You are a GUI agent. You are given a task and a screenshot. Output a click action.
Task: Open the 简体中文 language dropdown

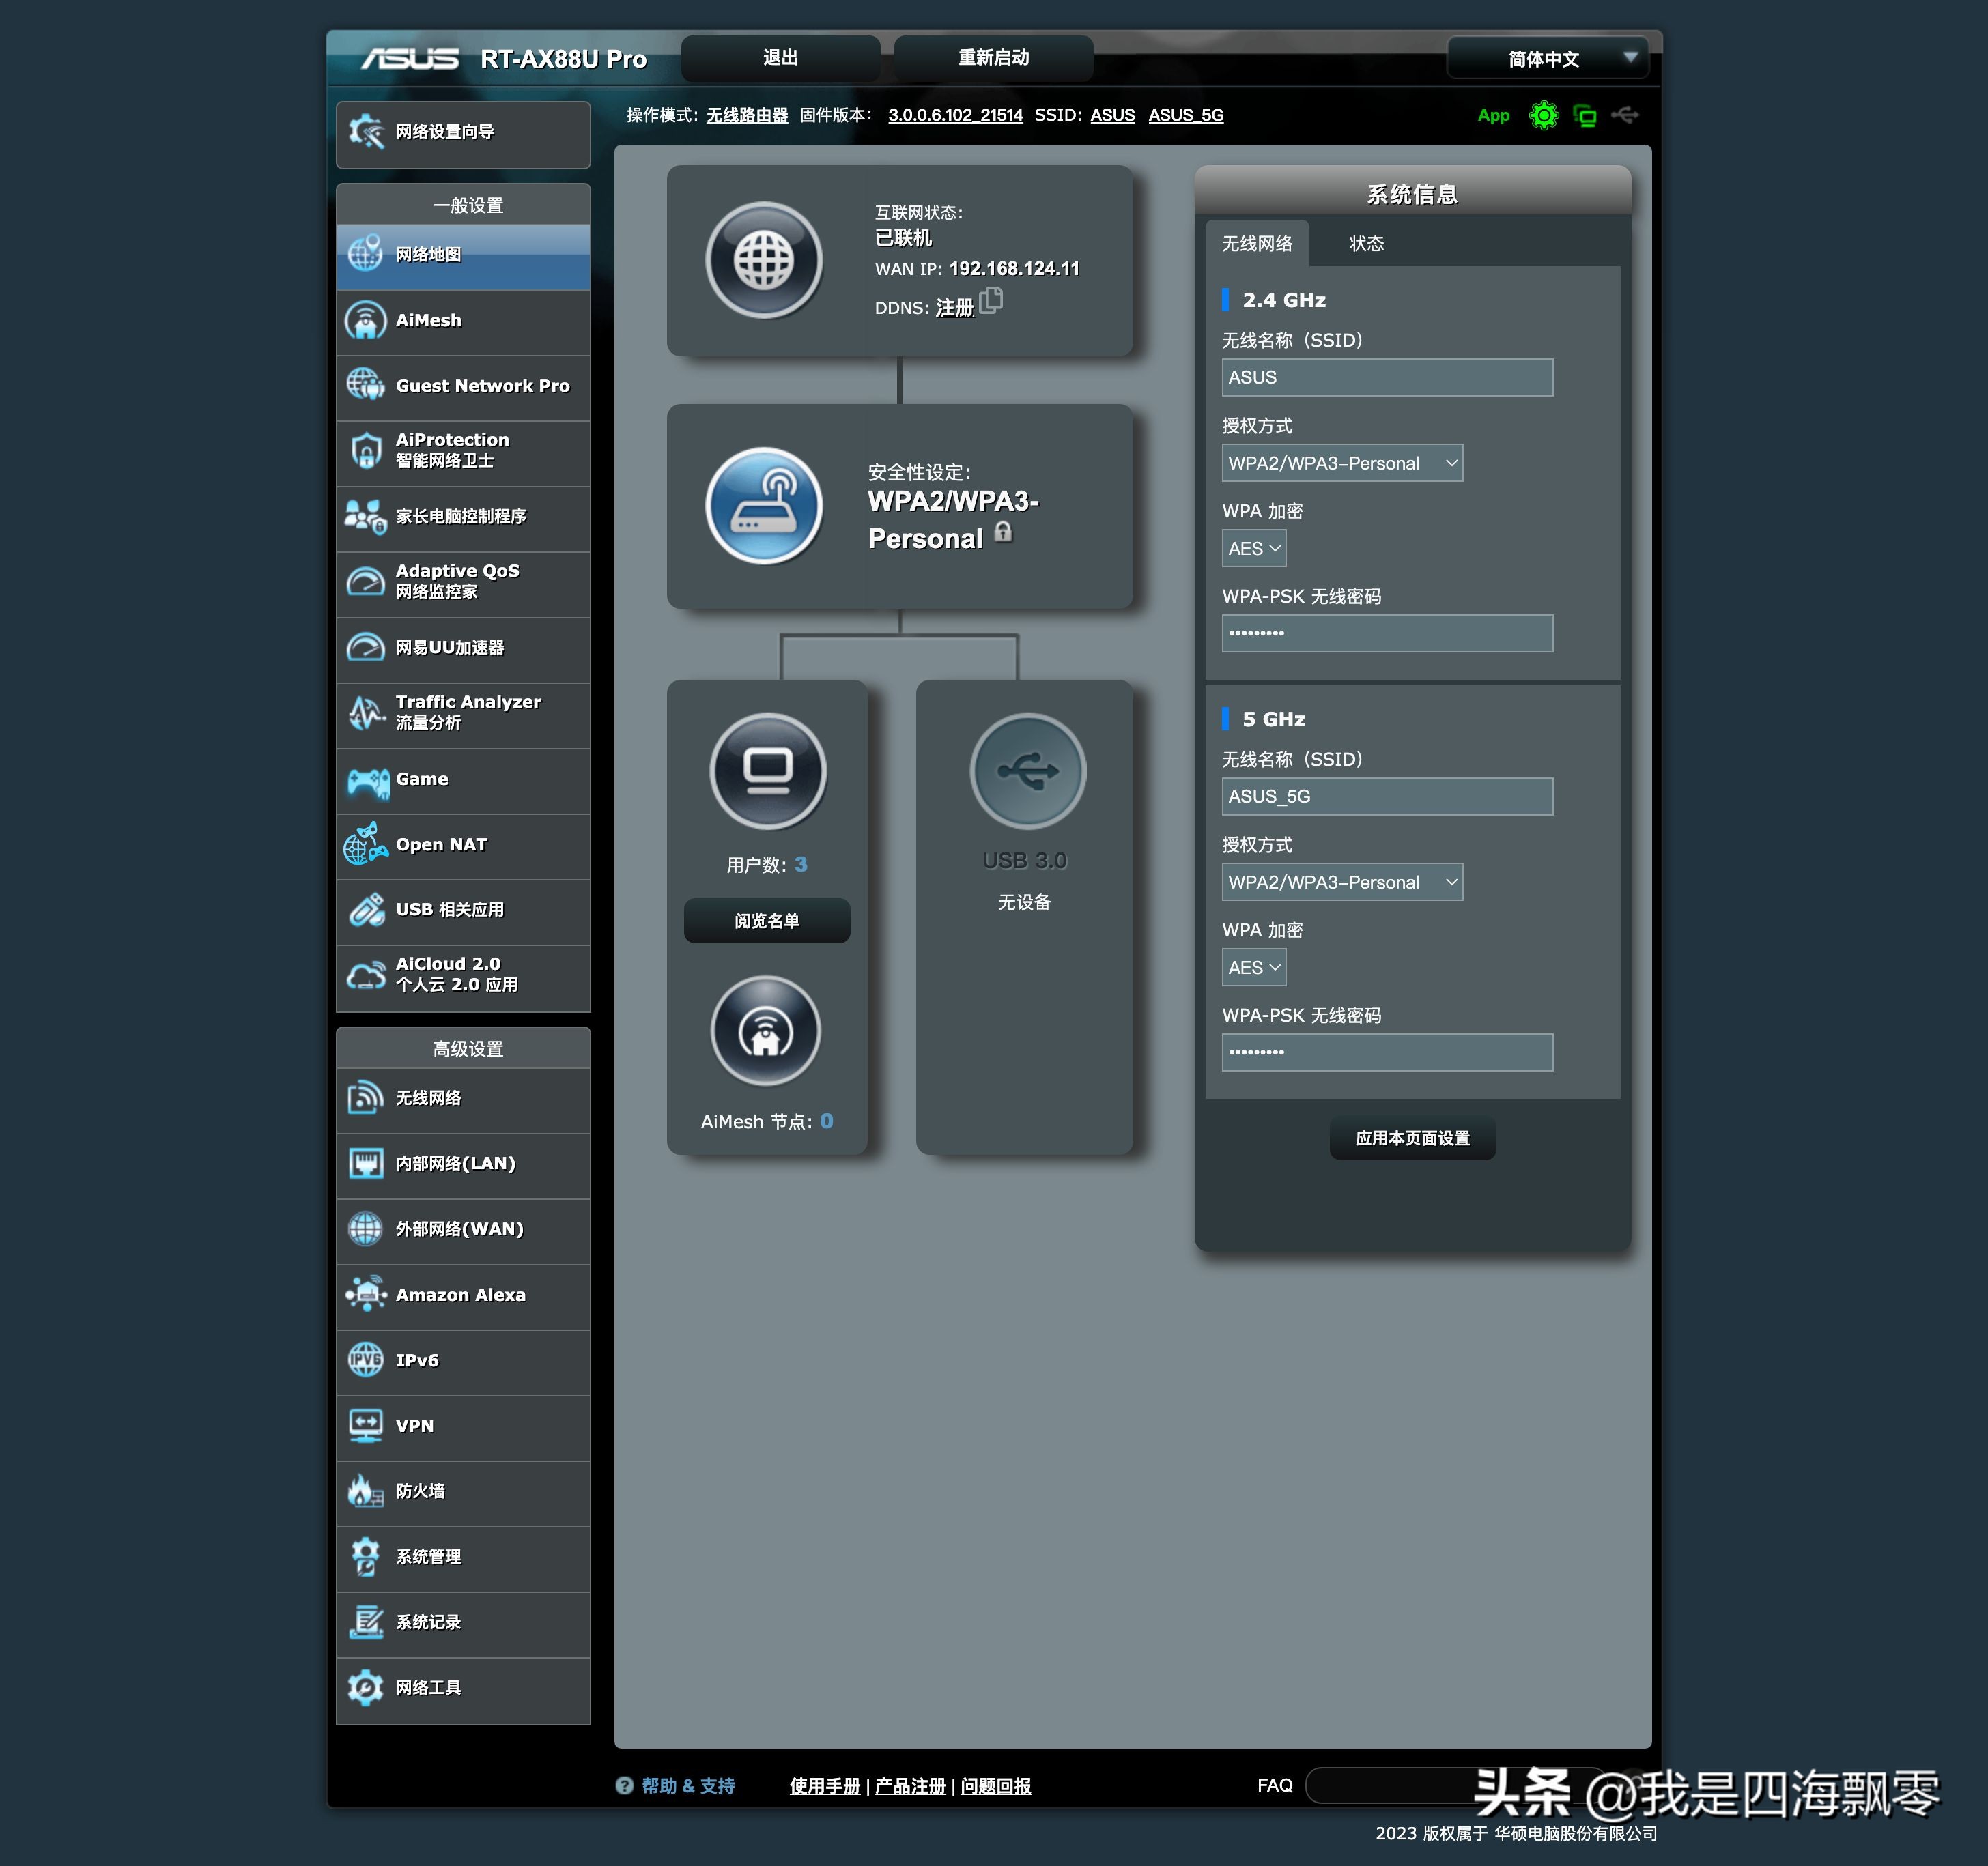click(x=1547, y=58)
